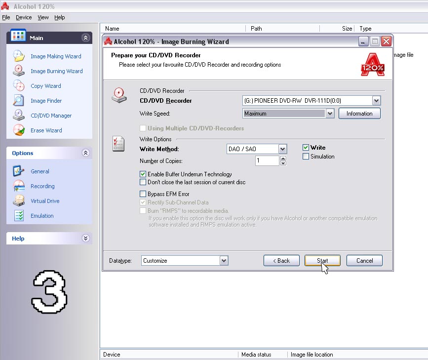428x360 pixels.
Task: Click the Image Finder magnifier icon
Action: point(19,100)
